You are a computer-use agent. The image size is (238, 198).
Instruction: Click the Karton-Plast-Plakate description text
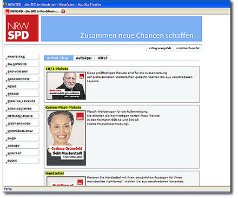[123, 117]
